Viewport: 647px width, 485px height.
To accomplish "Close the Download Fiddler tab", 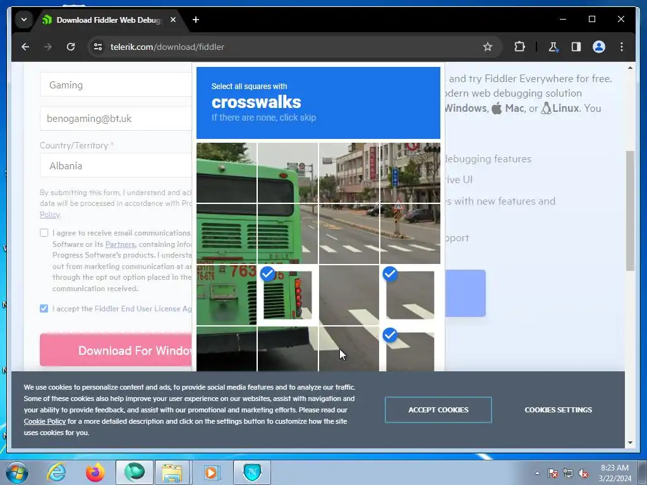I will pos(173,20).
